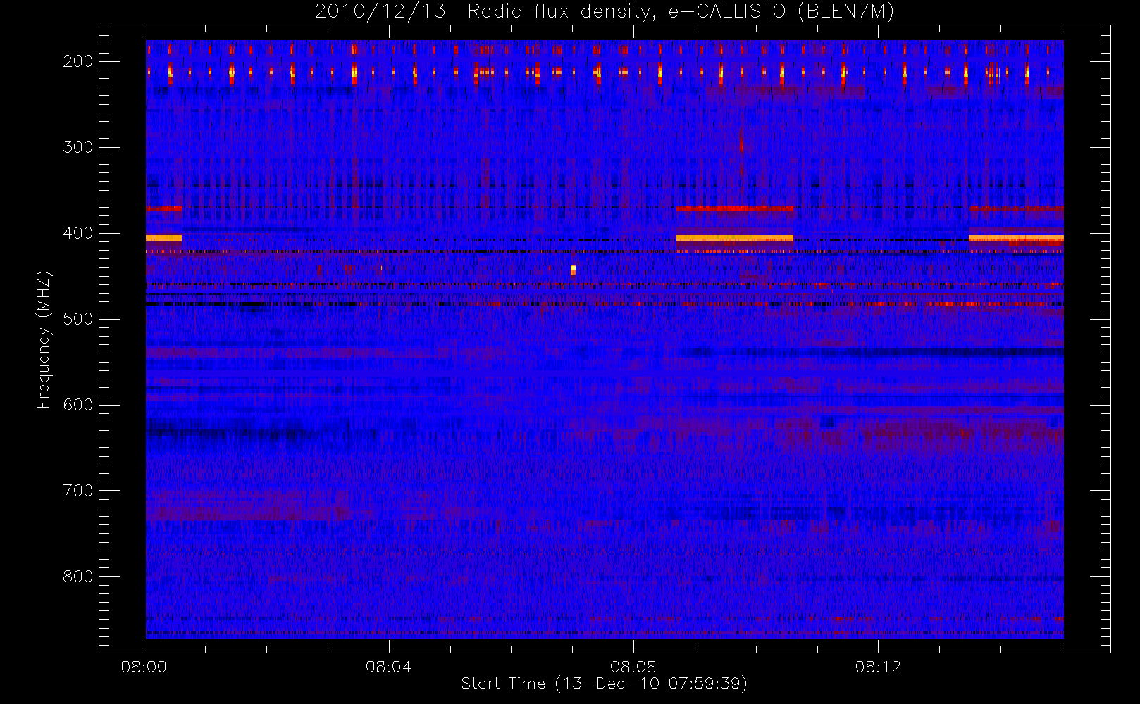Click the orange band at 400 MHz near 08:14
1140x704 pixels.
tap(1016, 238)
